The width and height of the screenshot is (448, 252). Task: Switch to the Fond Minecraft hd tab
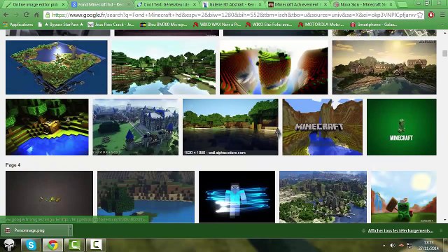100,5
